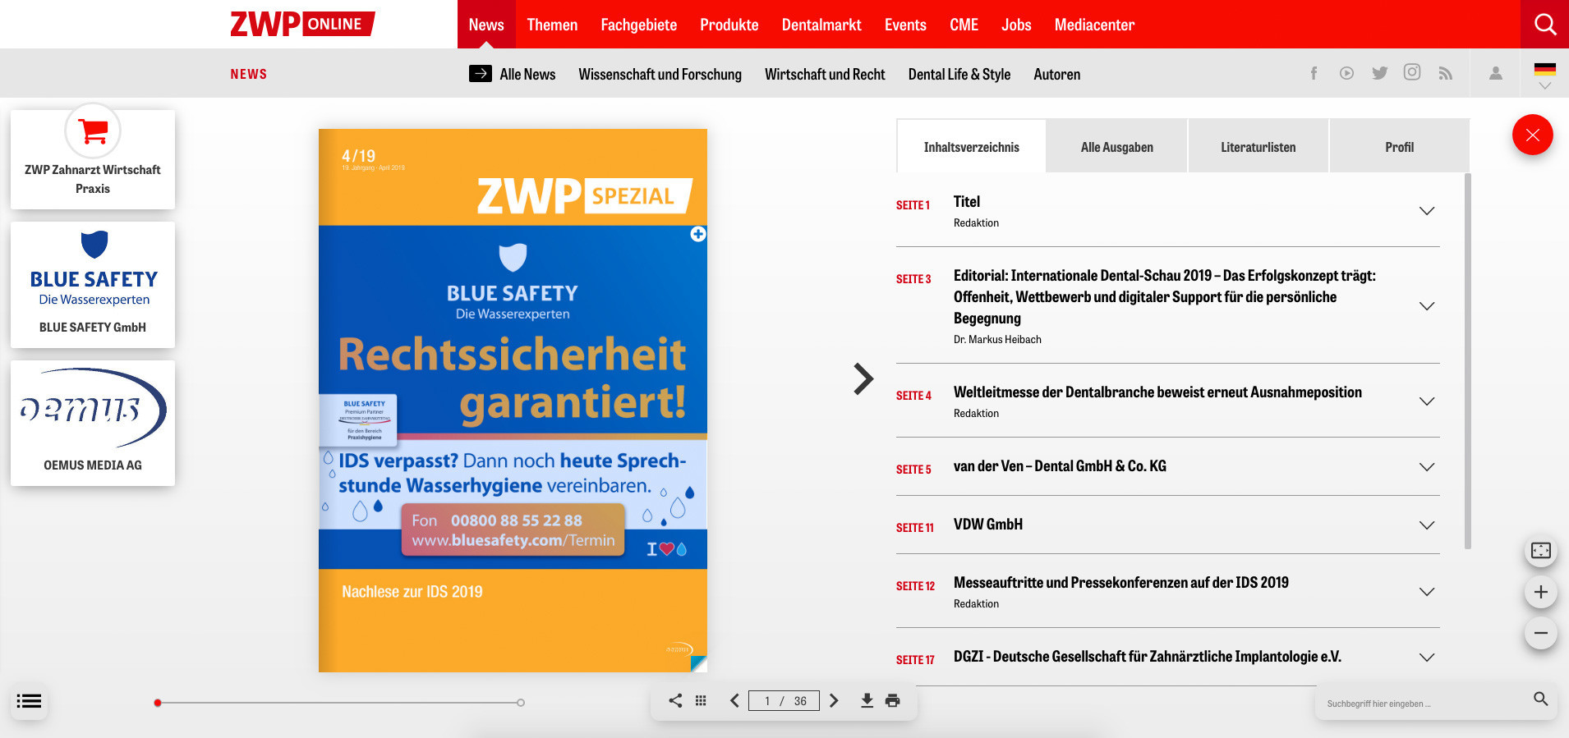Go to Dental Life & Style link

tap(959, 74)
